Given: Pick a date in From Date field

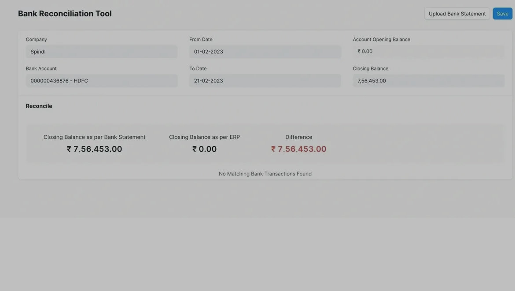Looking at the screenshot, I should click(265, 52).
